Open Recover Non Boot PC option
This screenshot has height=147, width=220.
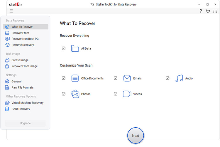click(x=26, y=39)
